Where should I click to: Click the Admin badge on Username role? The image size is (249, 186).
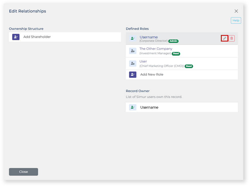coord(173,41)
